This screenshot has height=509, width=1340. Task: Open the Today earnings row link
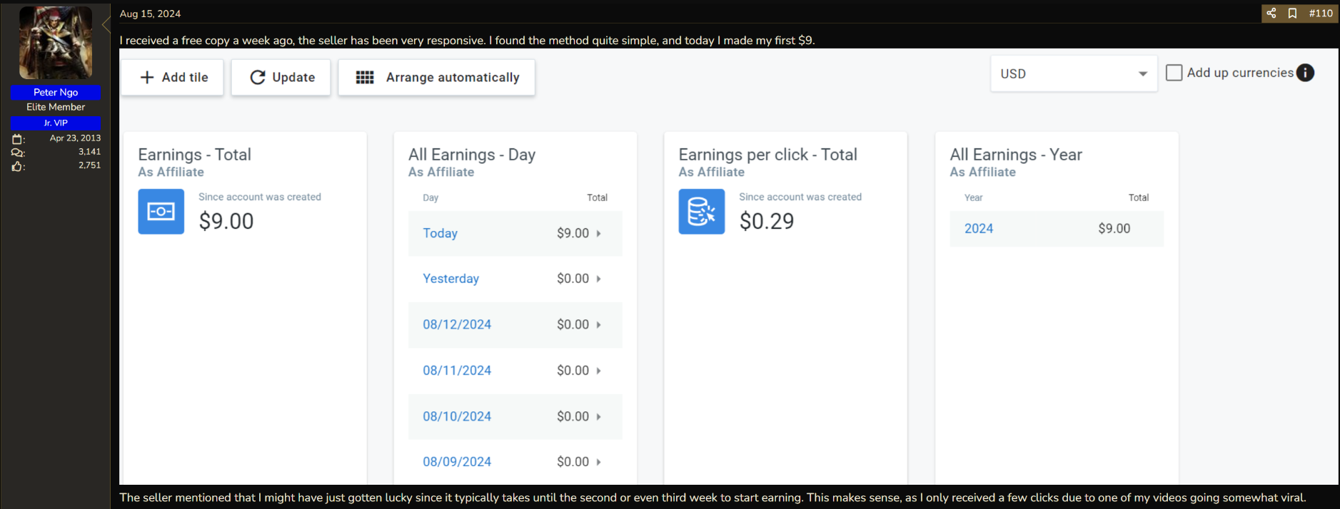click(x=440, y=233)
